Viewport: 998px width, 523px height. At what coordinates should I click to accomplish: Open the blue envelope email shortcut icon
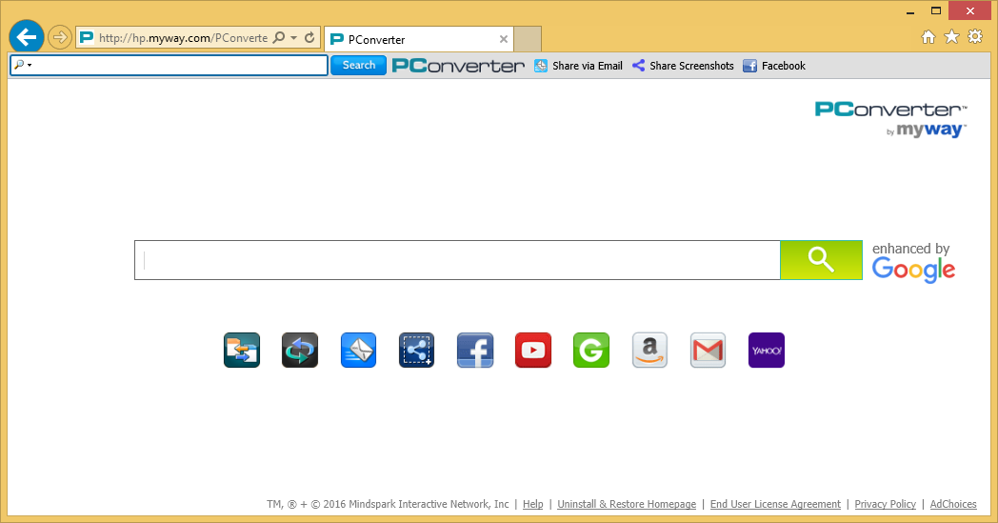(358, 351)
